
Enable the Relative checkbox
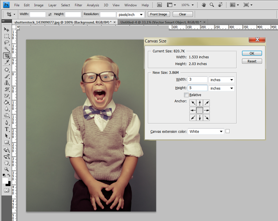186,95
